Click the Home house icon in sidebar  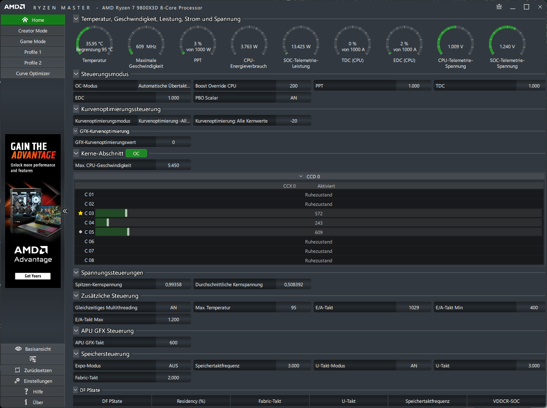(x=25, y=20)
